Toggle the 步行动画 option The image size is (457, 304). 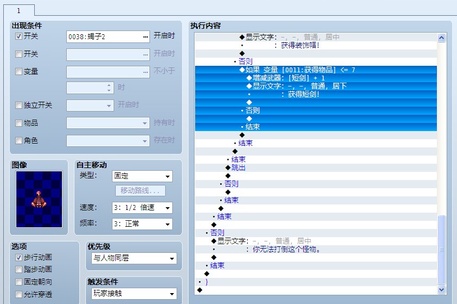coord(18,257)
